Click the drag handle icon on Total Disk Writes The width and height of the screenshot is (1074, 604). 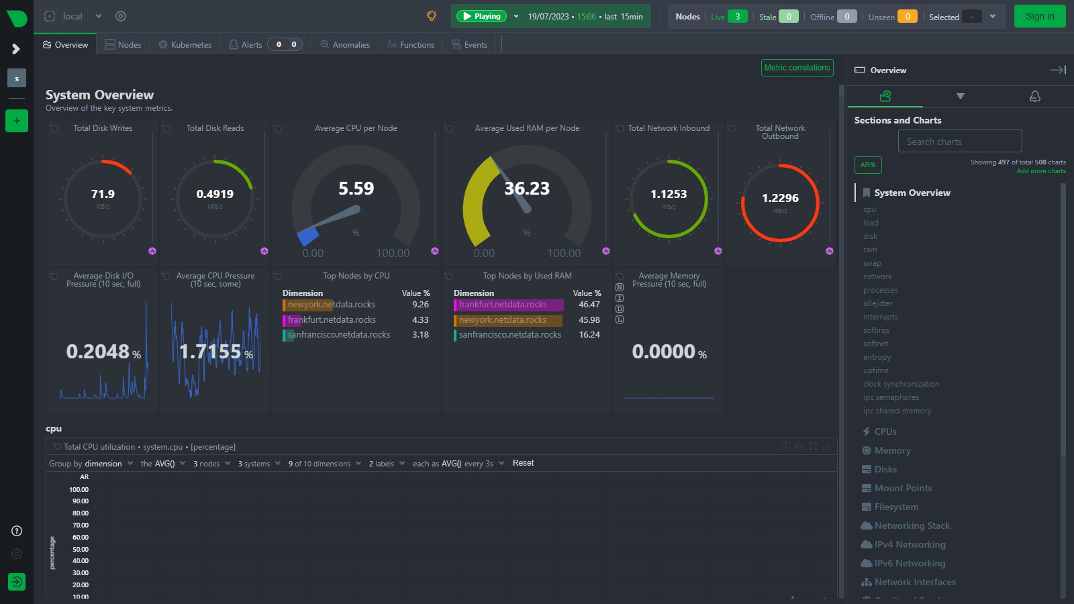tap(54, 128)
